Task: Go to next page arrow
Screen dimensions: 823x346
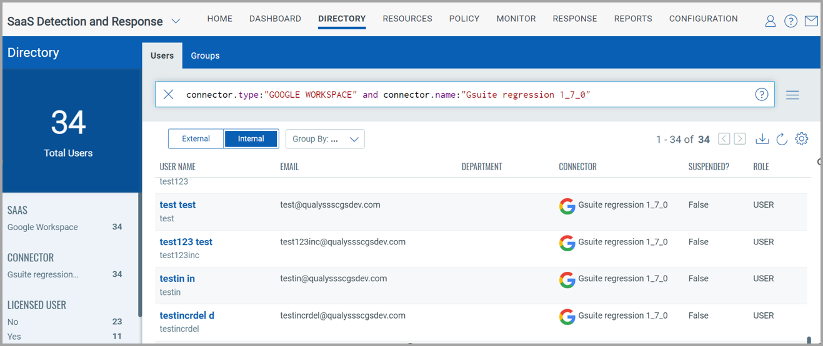Action: (740, 138)
